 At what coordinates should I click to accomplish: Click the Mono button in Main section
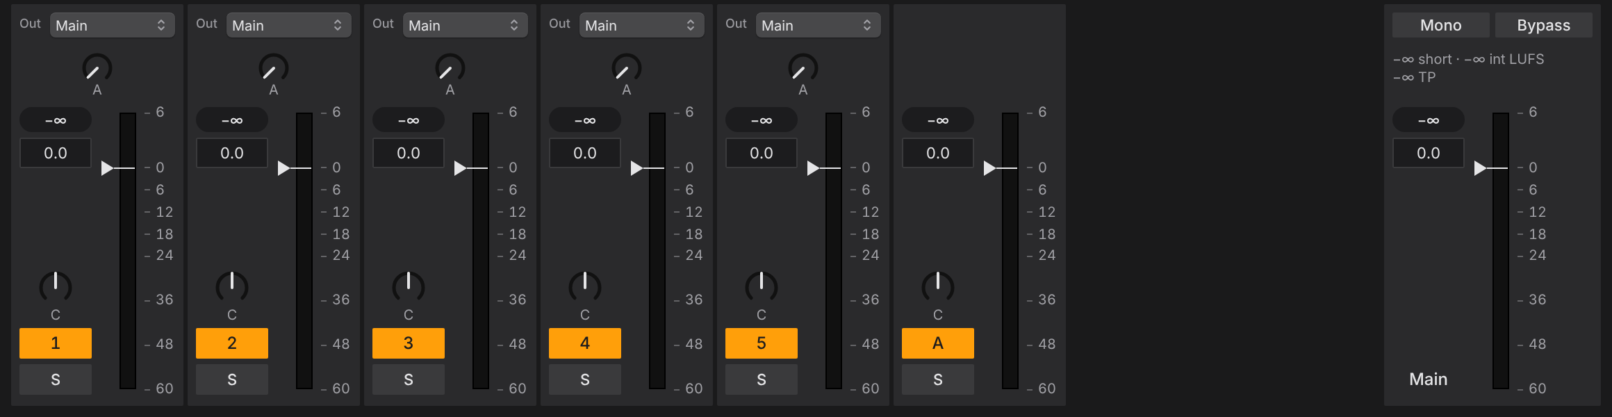click(x=1441, y=25)
